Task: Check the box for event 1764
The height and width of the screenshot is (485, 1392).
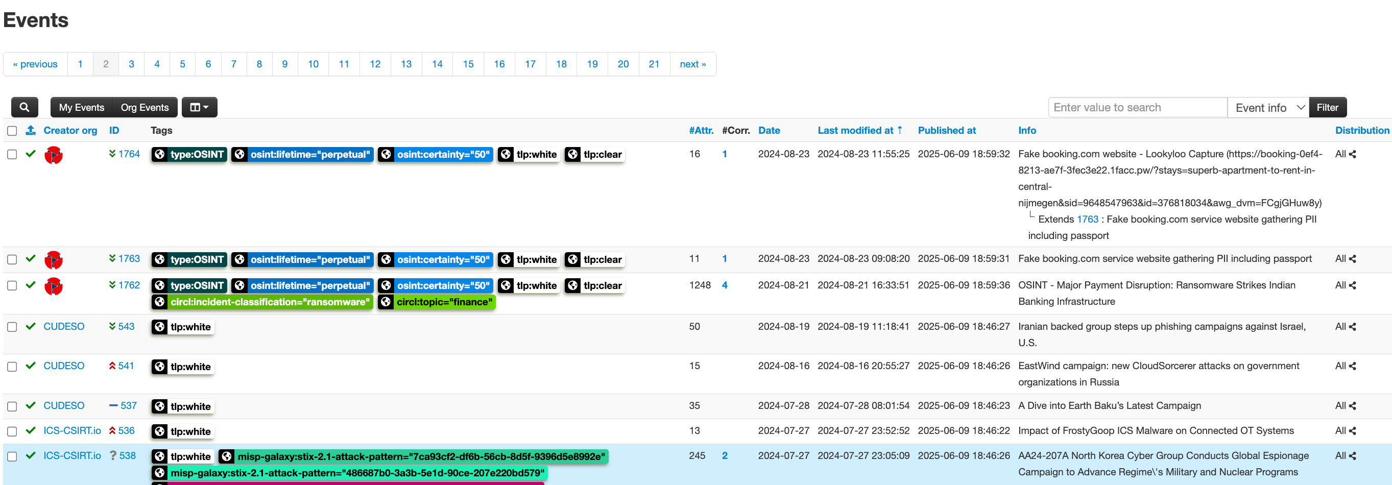Action: [x=12, y=155]
